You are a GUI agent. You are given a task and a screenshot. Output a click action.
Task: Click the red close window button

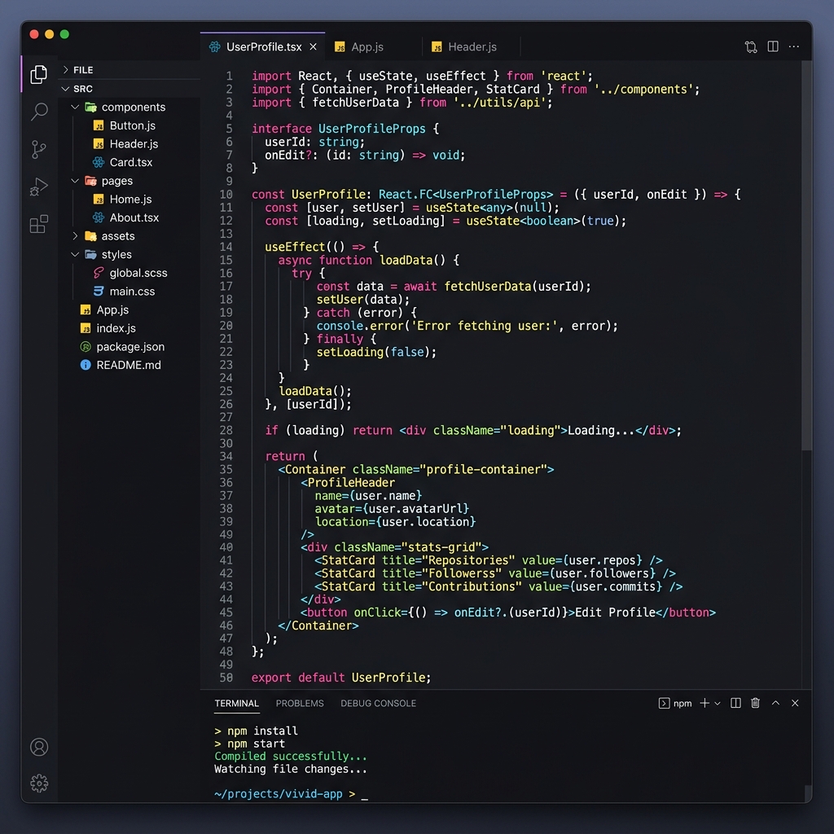[34, 34]
